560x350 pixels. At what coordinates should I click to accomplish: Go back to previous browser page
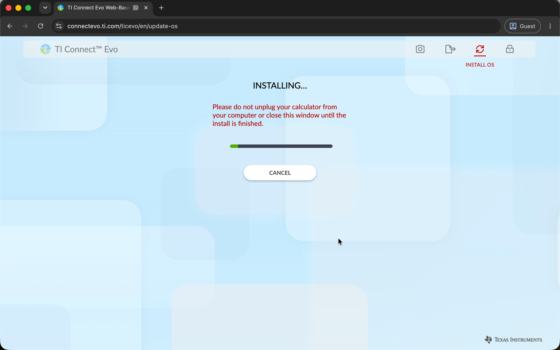pyautogui.click(x=10, y=26)
